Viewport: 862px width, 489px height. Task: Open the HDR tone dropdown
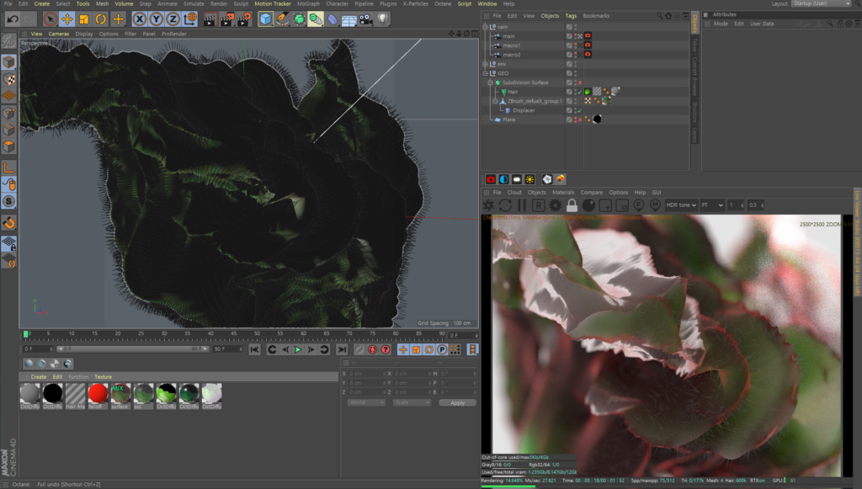tap(681, 205)
